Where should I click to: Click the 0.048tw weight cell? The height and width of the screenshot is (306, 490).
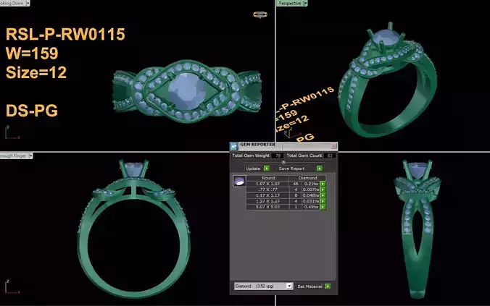click(311, 195)
